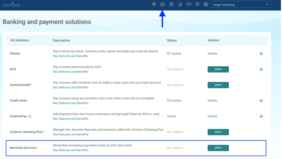Screen dimensions: 282x159
Task: Expand the Checks row with plus icon
Action: (261, 54)
